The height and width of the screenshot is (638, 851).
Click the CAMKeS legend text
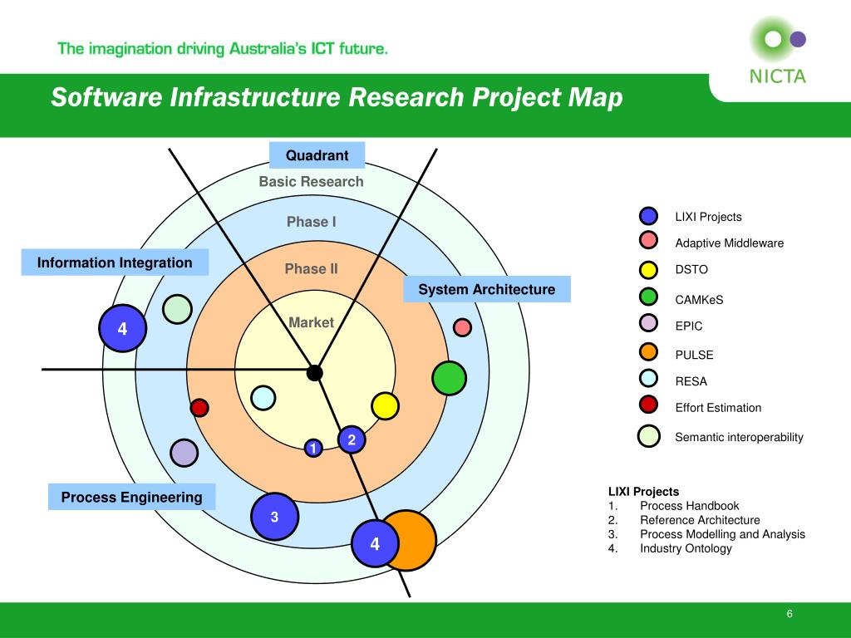(699, 299)
